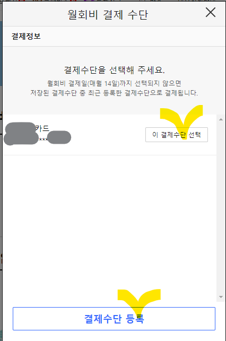Viewport: 226px width, 341px height.
Task: Click the payment list scrollbar track
Action: [x=221, y=208]
